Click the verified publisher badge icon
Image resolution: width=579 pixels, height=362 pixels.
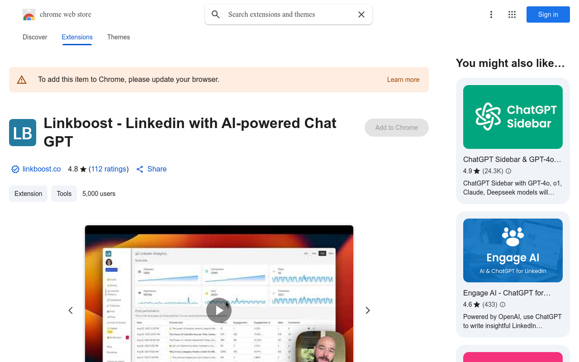point(15,169)
